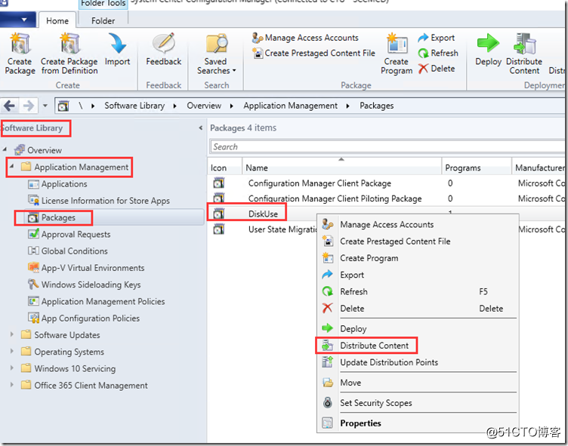Image resolution: width=568 pixels, height=446 pixels.
Task: Click Delete in the ribbon
Action: (x=437, y=69)
